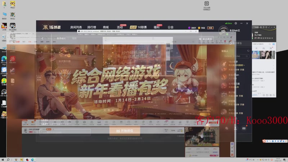Open the 房间列表 tab in 16对战
Image resolution: width=288 pixels, height=162 pixels.
pyautogui.click(x=76, y=27)
